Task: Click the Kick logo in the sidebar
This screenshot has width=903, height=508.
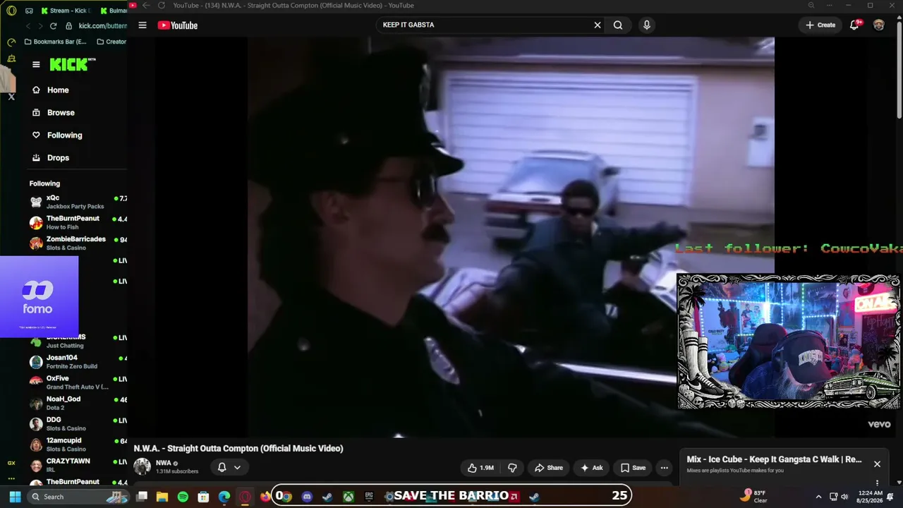Action: 72,64
